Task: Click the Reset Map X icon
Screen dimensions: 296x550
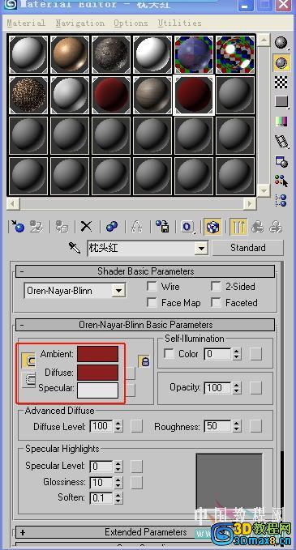Action: point(87,227)
